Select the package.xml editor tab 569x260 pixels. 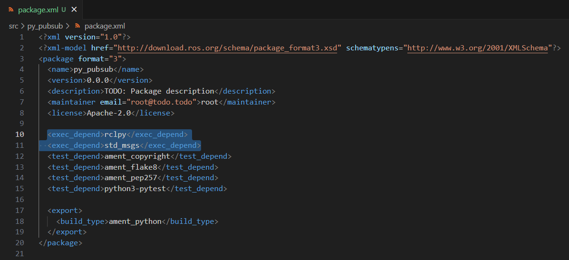pos(41,10)
